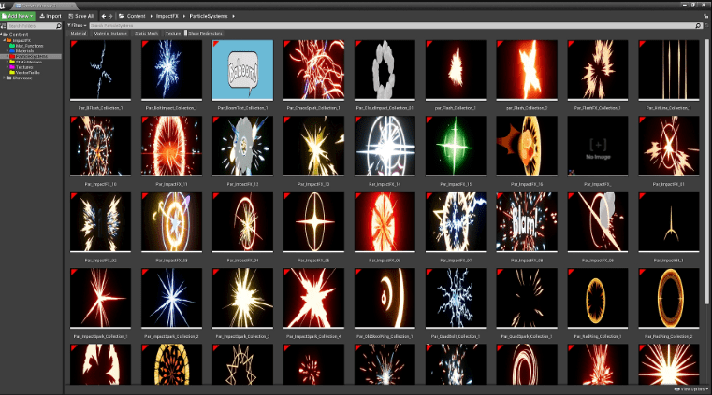Select the Par_OldSkoolRing_Collection_1 asset

pyautogui.click(x=385, y=298)
